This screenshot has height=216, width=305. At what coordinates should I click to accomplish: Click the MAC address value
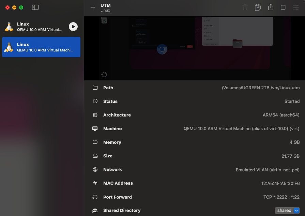[280, 183]
